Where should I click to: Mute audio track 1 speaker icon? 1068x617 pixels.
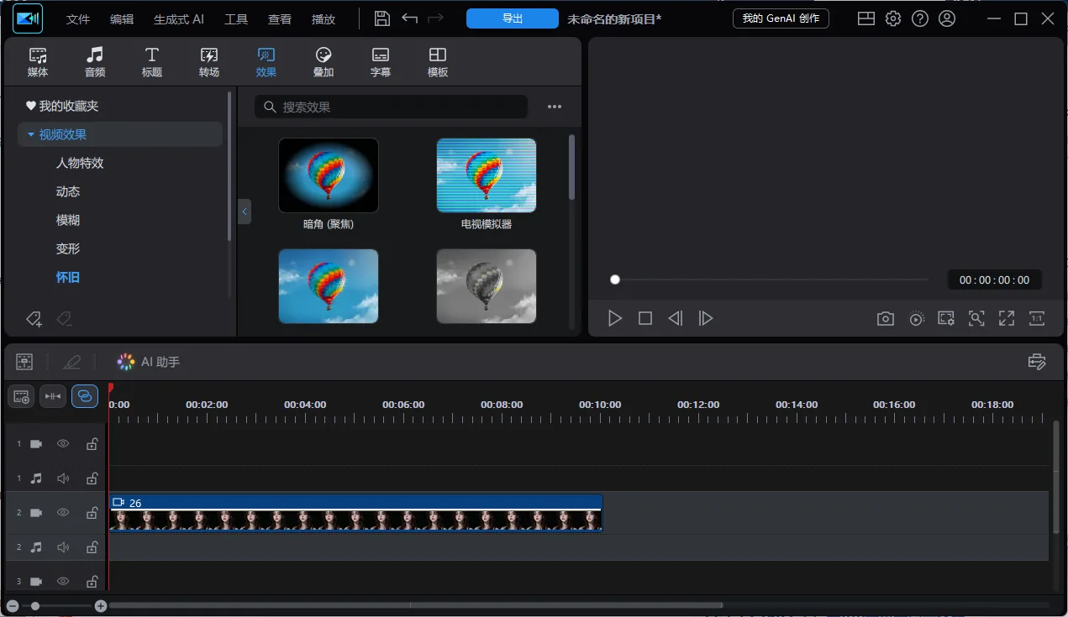point(63,478)
